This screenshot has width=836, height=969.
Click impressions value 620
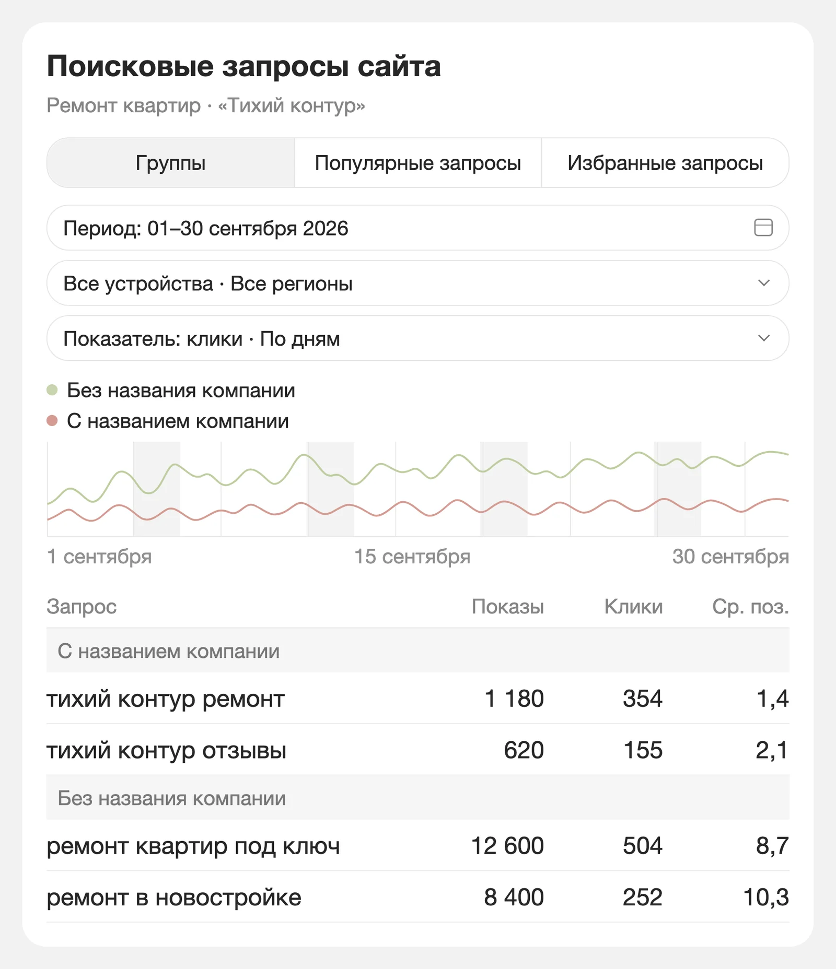pos(524,750)
